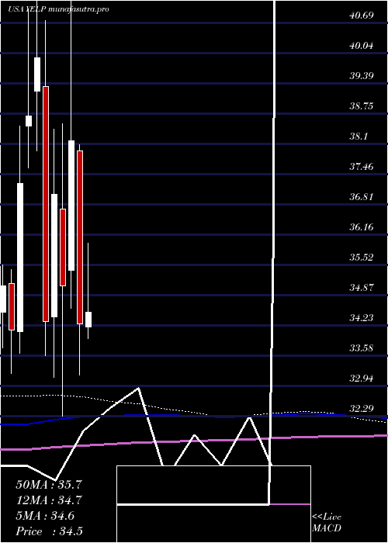Click the 35.52 price axis label

tap(362, 258)
